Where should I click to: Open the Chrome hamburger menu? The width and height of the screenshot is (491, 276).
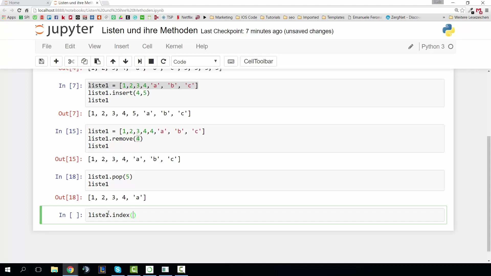click(x=487, y=10)
